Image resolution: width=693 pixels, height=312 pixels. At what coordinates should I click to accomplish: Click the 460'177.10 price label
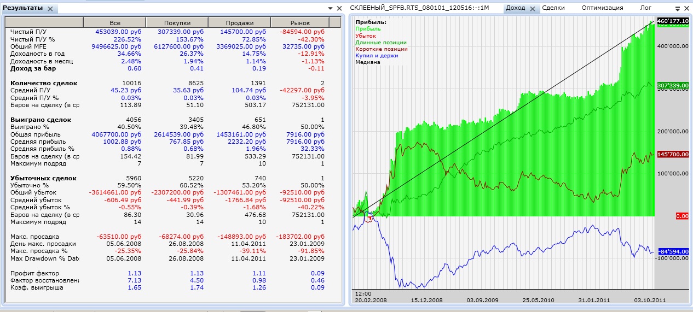672,21
